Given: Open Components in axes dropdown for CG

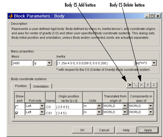Looking at the screenshot, I should (151, 106).
